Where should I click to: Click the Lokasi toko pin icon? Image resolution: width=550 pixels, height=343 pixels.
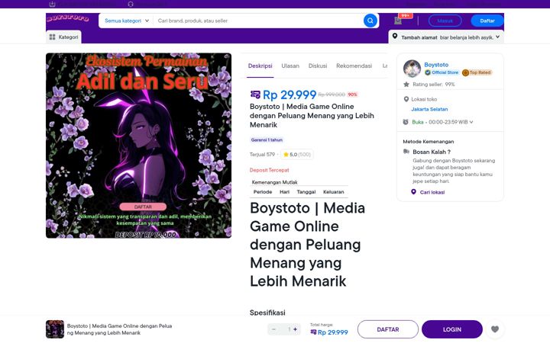coord(406,99)
